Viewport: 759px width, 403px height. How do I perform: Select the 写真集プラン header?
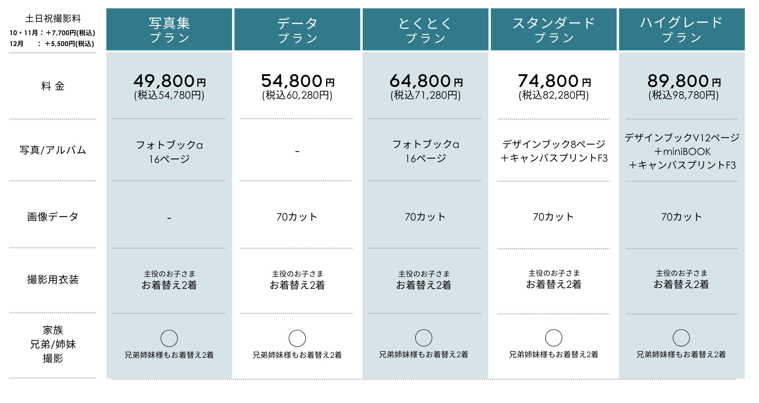tap(169, 29)
